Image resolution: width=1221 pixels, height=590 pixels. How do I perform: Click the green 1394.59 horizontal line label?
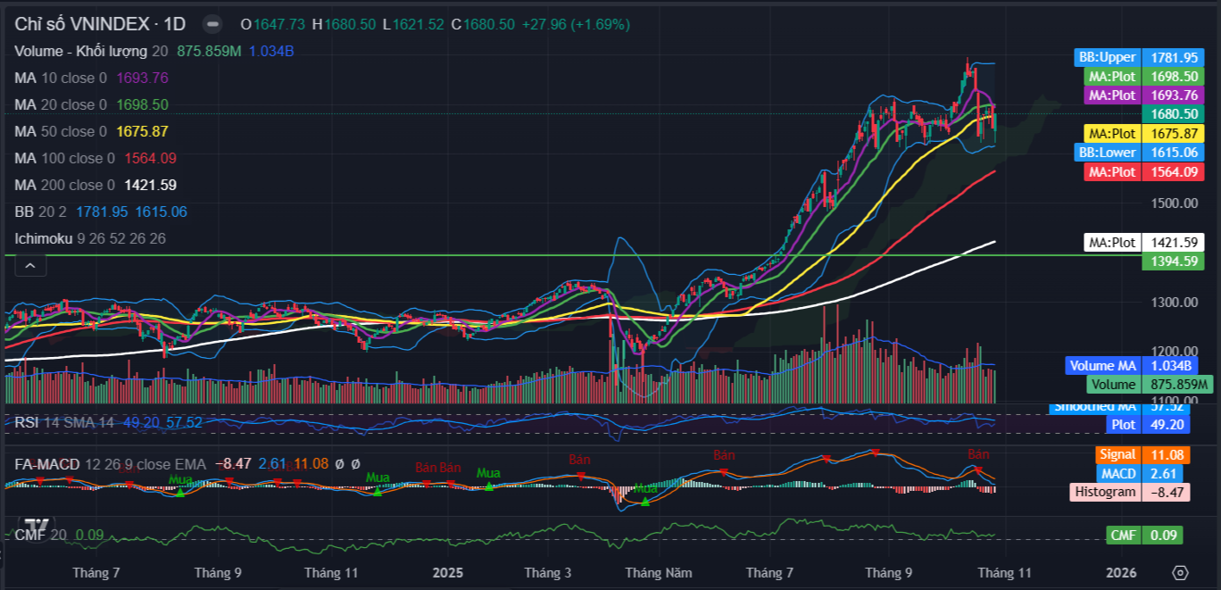click(x=1172, y=261)
